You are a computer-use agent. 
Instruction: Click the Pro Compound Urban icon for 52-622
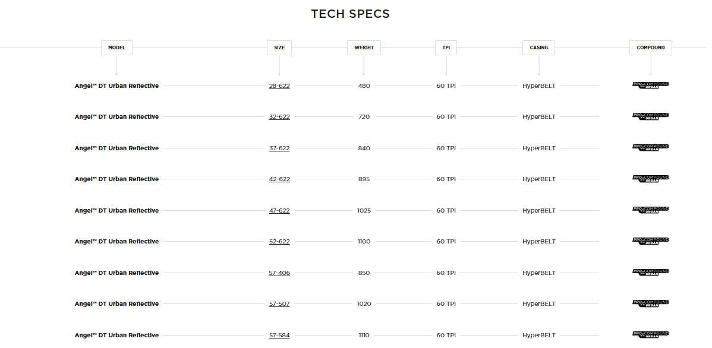pos(650,241)
